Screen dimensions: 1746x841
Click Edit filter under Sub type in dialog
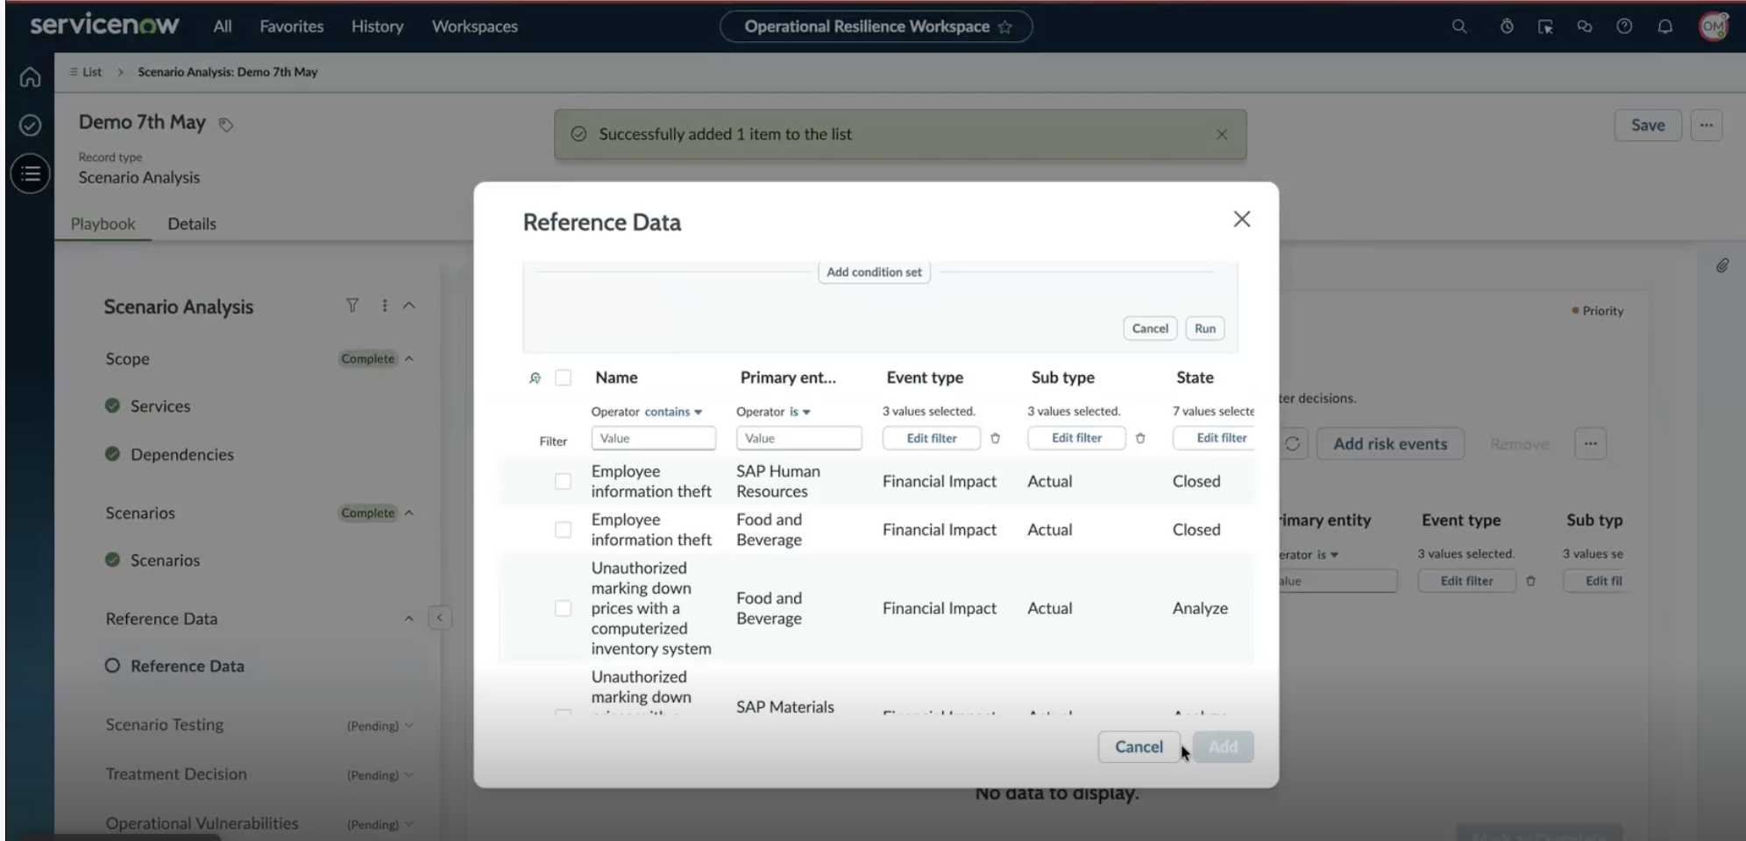click(1076, 438)
